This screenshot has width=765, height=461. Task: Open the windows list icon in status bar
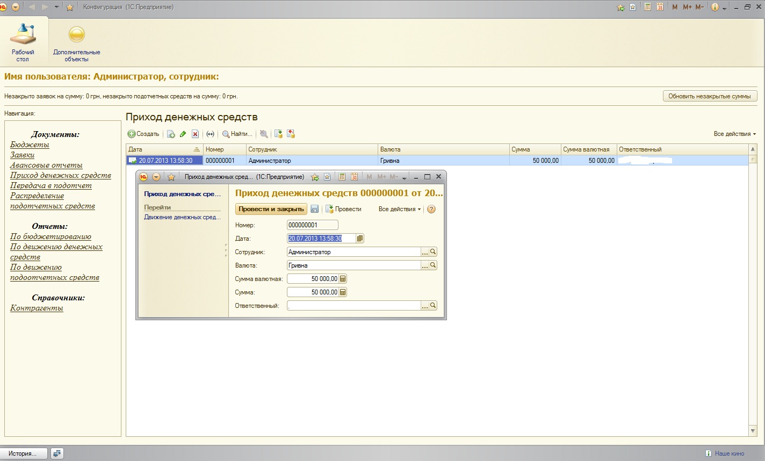[x=57, y=453]
